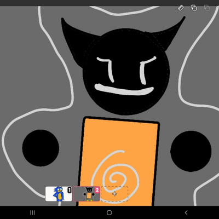Select frame 2 thumbnail with cat
219x219 pixels.
87,194
